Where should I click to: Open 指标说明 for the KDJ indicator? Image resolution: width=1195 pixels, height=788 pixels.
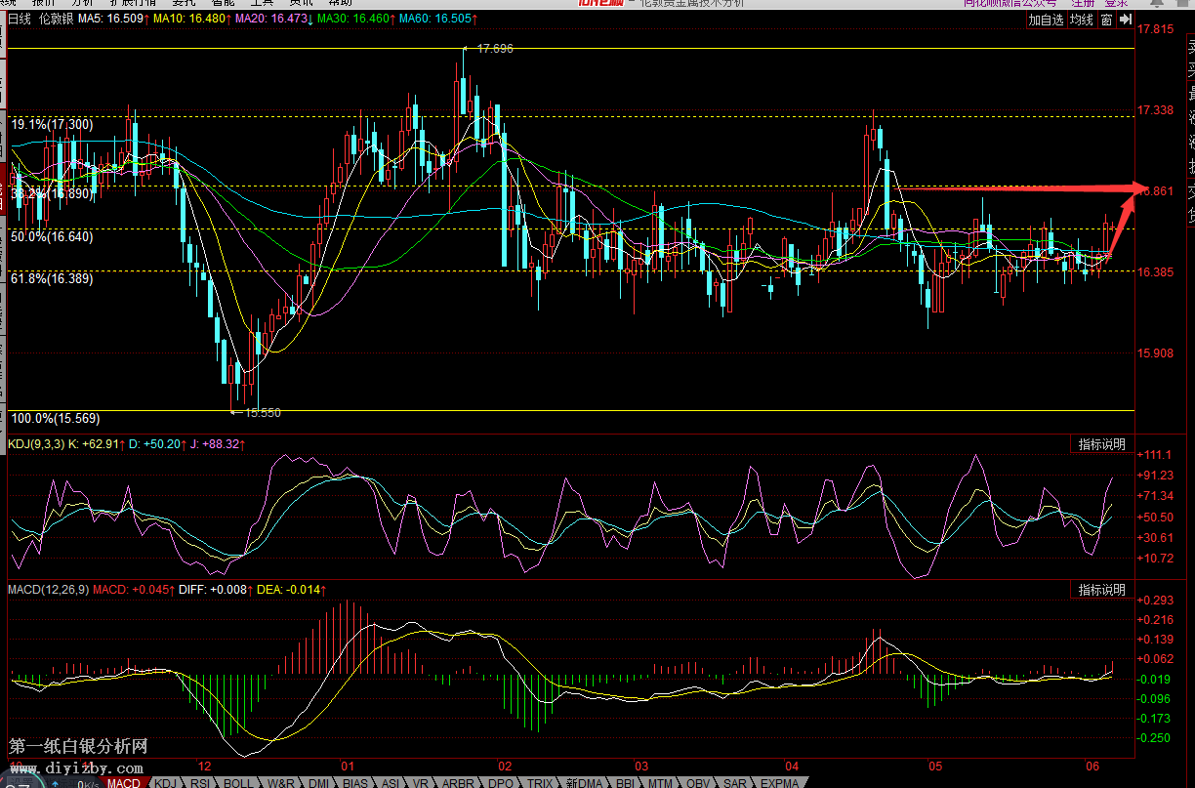[1101, 445]
